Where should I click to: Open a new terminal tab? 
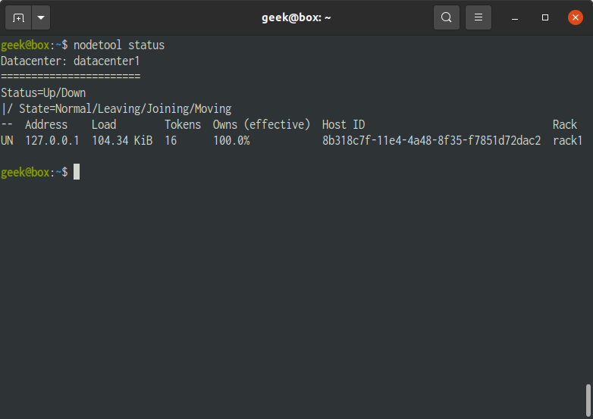(x=18, y=17)
